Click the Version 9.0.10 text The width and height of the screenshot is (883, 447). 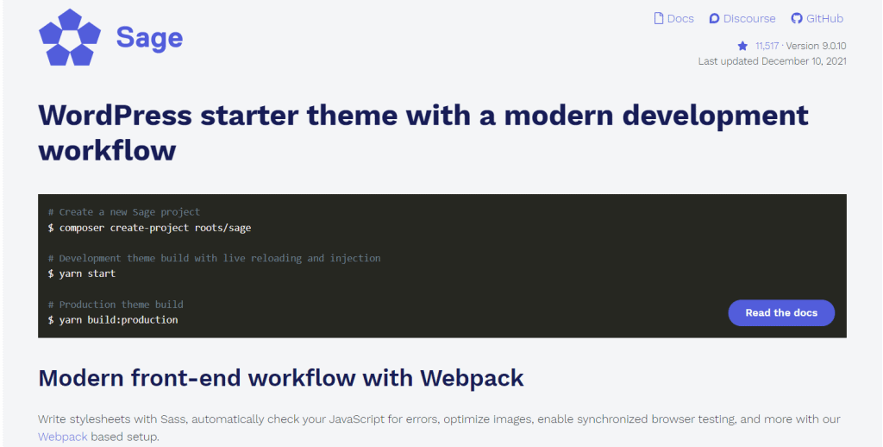[x=816, y=47]
